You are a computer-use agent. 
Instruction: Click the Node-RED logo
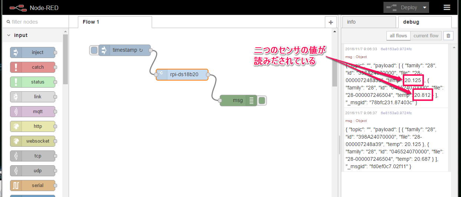tap(18, 8)
